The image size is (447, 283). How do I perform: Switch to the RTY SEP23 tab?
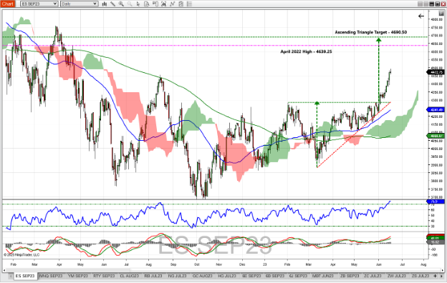point(104,276)
